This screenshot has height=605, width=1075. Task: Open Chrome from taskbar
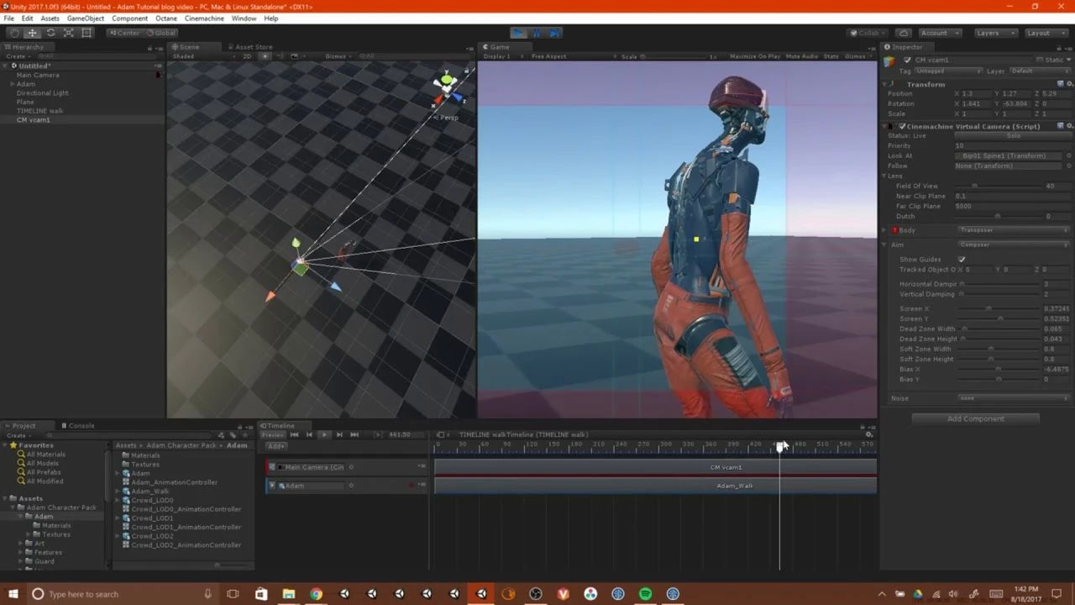point(316,594)
